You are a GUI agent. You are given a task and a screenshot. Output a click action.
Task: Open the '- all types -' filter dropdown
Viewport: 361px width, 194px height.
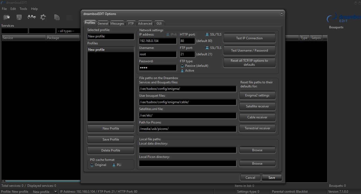pos(68,31)
